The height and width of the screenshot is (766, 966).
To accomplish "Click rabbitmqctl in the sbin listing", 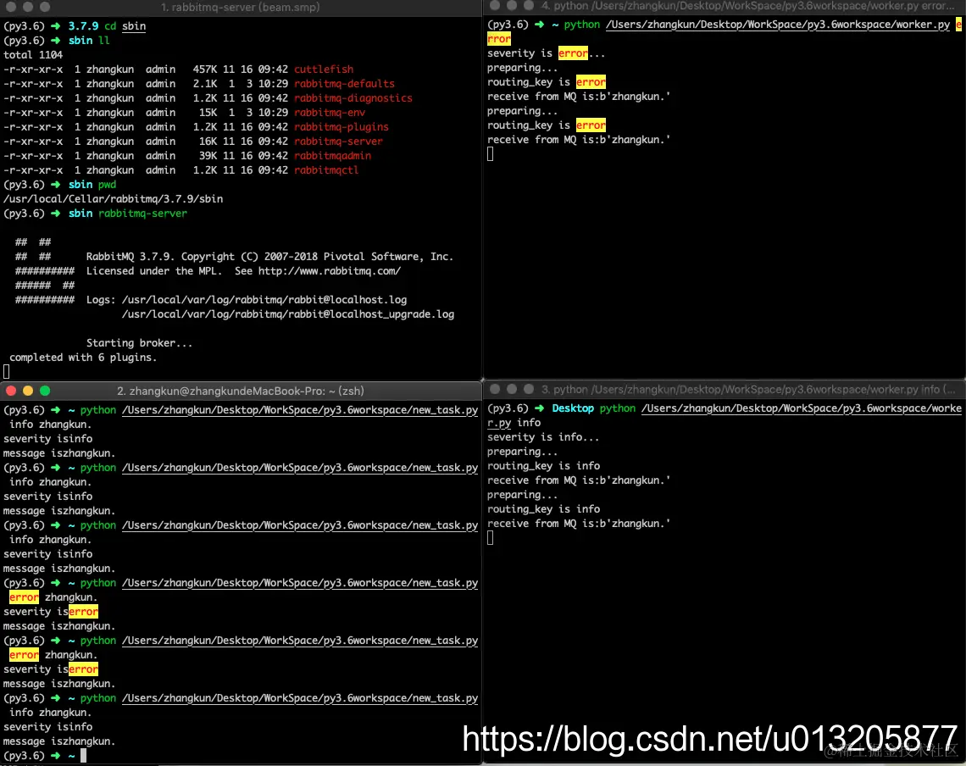I will [326, 170].
